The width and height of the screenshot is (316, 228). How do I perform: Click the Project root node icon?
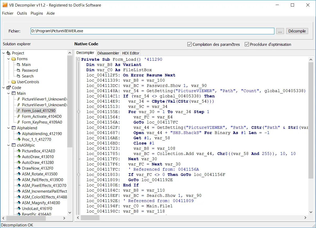[x=8, y=53]
